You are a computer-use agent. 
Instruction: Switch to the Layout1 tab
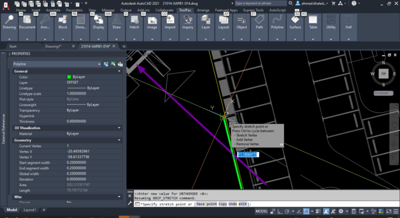[x=30, y=210]
